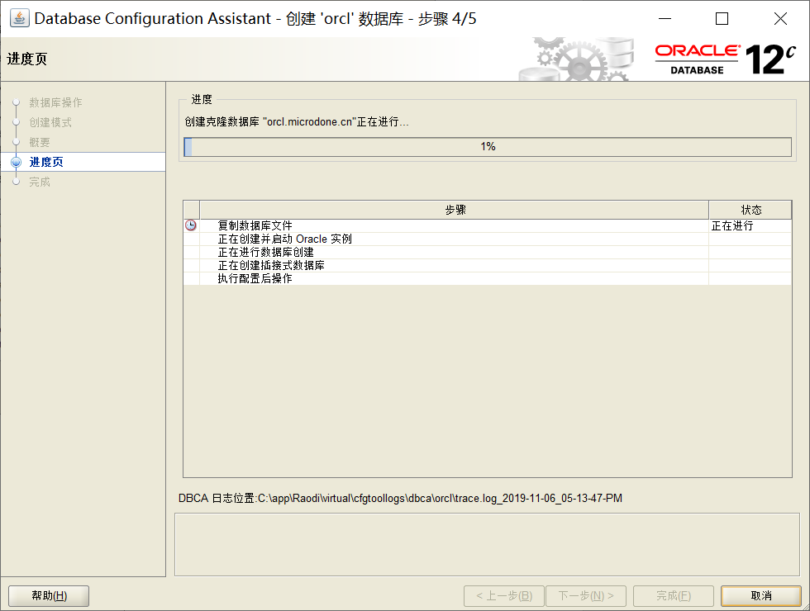This screenshot has width=810, height=611.
Task: Open help with the 帮助(H) button
Action: [x=49, y=596]
